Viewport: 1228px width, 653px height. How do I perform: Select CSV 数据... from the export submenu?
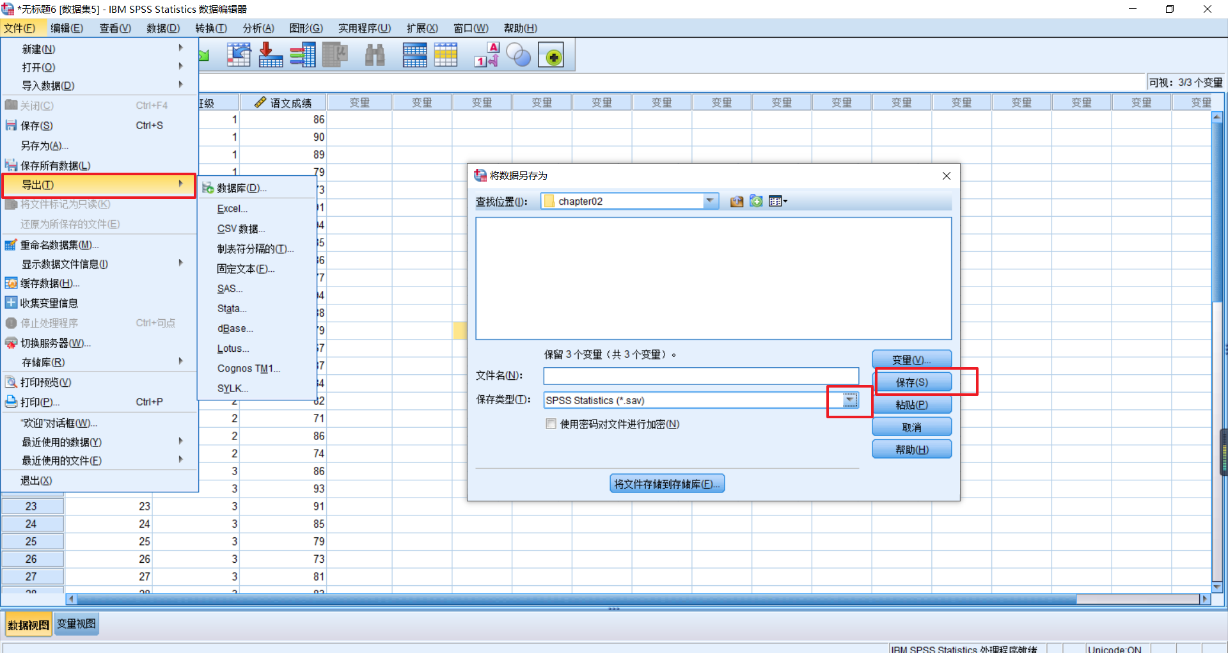[x=241, y=229]
